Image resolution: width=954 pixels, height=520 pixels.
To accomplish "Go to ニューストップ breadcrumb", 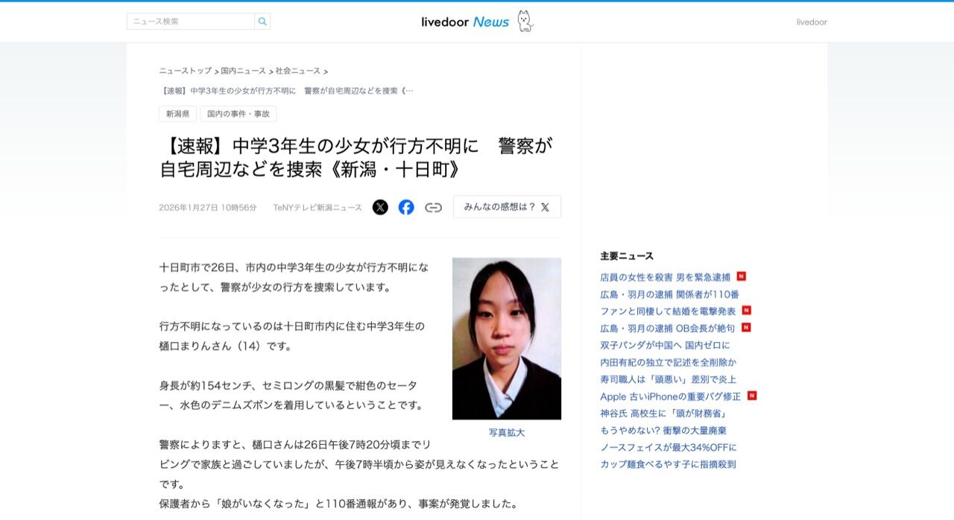I will click(x=186, y=71).
